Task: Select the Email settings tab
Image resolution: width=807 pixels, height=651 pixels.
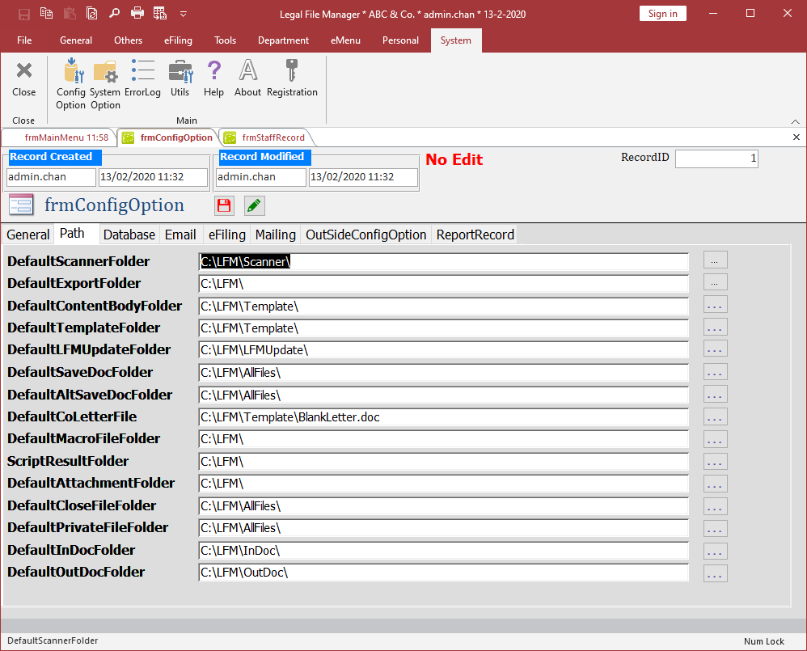Action: [x=180, y=235]
